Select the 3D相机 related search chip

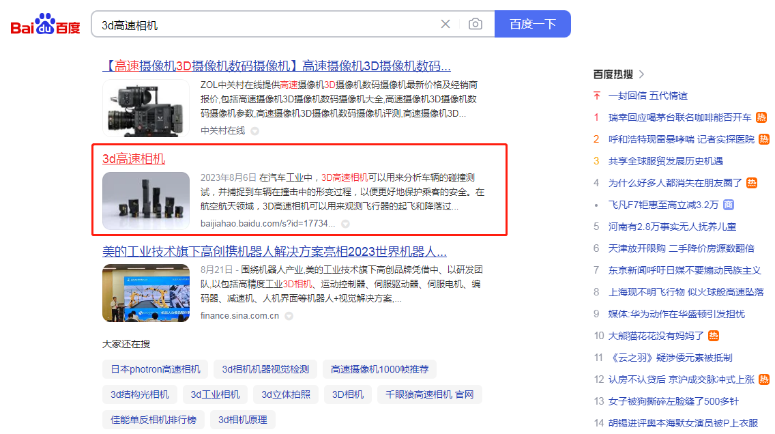point(347,394)
